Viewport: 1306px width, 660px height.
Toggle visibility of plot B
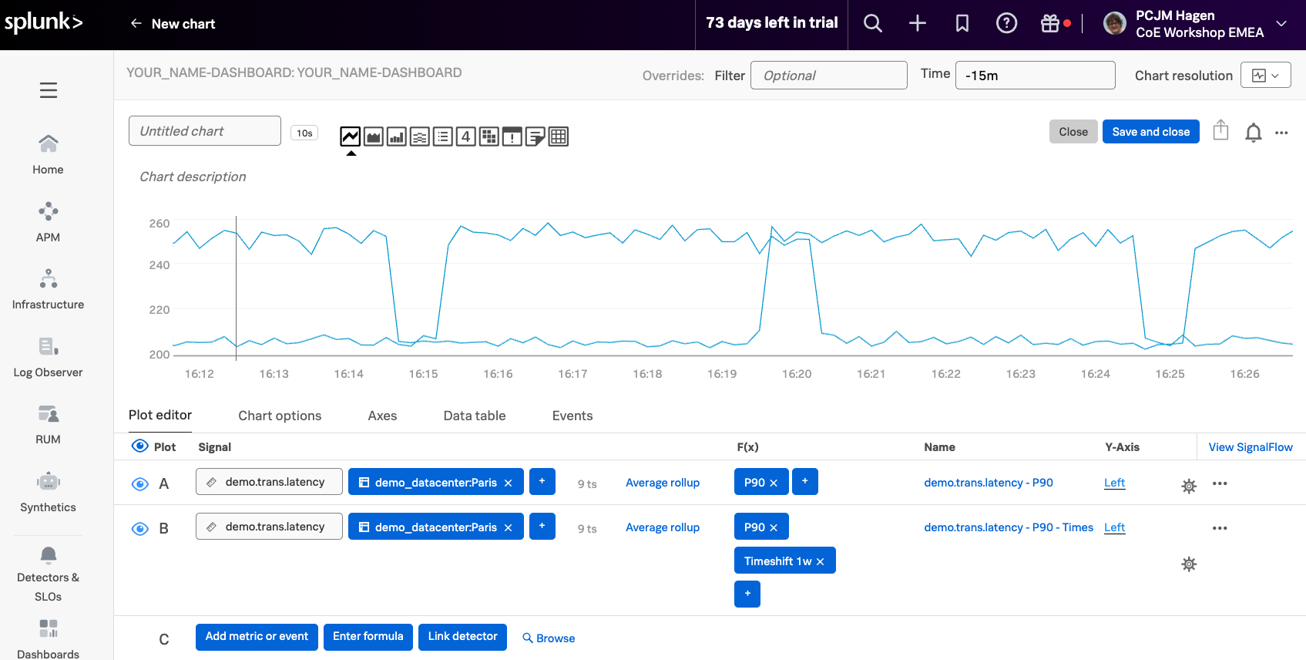point(140,529)
